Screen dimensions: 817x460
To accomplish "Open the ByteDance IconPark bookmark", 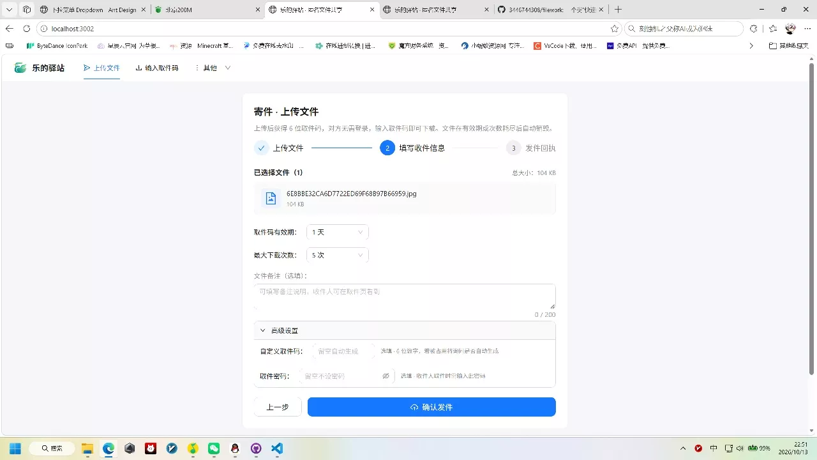I will pos(57,46).
